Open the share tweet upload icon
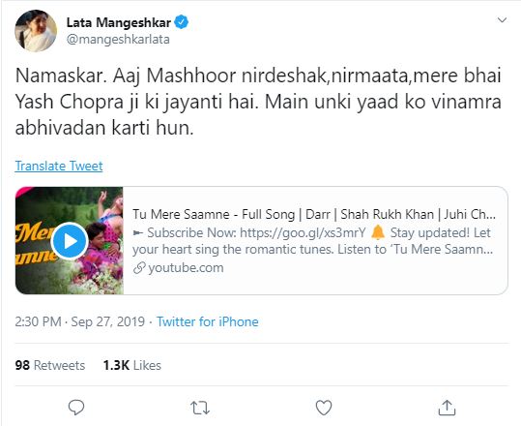The image size is (521, 426). [x=447, y=408]
